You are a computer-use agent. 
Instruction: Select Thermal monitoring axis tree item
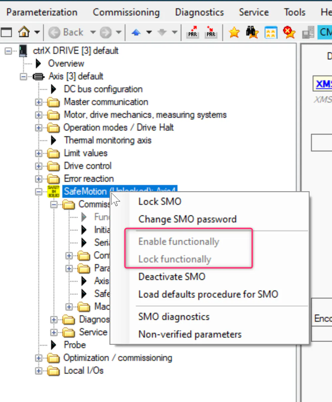click(108, 140)
